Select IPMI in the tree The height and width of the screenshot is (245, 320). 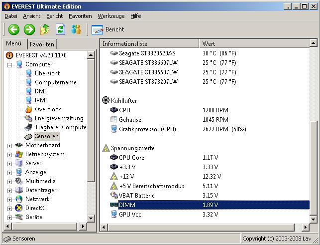point(41,100)
